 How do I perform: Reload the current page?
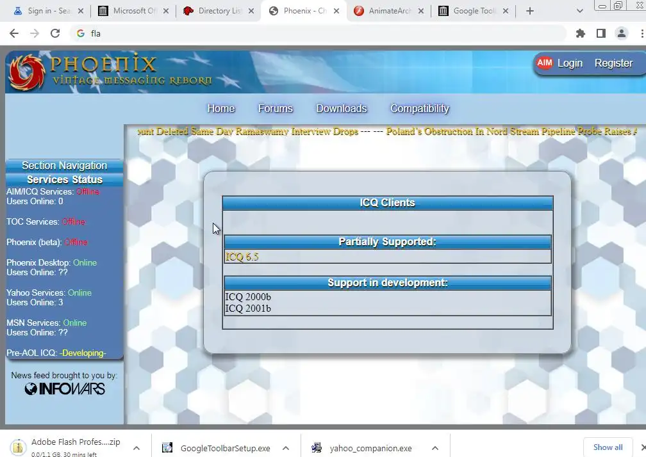[55, 33]
